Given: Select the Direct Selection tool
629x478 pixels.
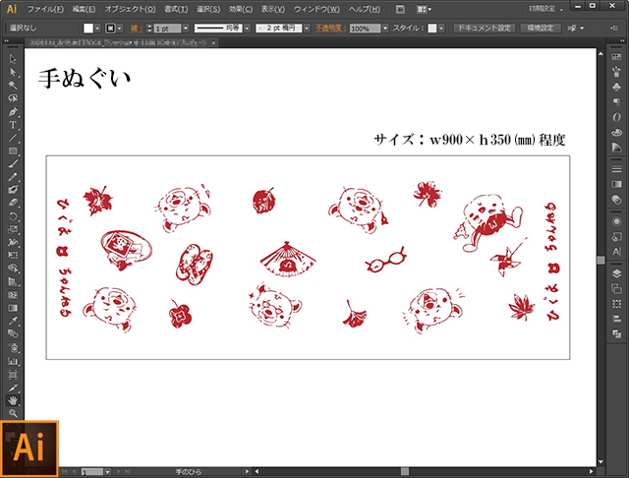Looking at the screenshot, I should 13,72.
